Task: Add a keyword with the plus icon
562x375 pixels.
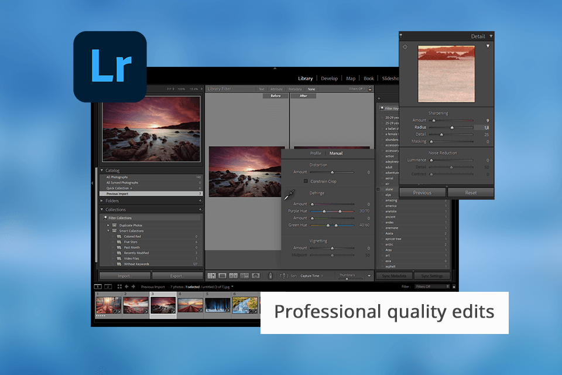Action: click(379, 98)
